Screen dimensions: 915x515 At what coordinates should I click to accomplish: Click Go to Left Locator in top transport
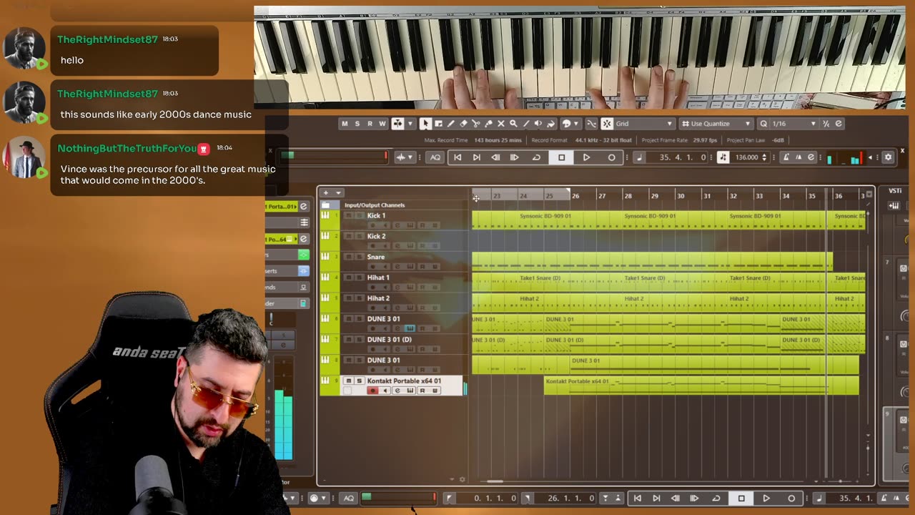point(457,157)
